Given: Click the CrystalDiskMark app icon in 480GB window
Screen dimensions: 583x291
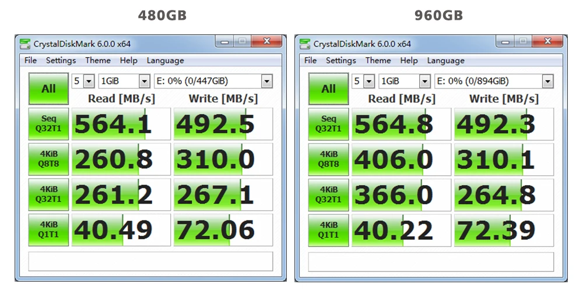Looking at the screenshot, I should pyautogui.click(x=25, y=44).
